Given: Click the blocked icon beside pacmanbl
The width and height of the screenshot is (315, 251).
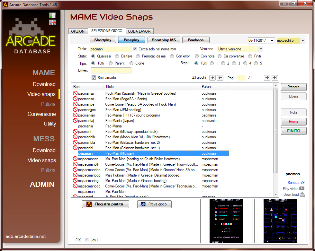Looking at the screenshot, I should tap(75, 148).
